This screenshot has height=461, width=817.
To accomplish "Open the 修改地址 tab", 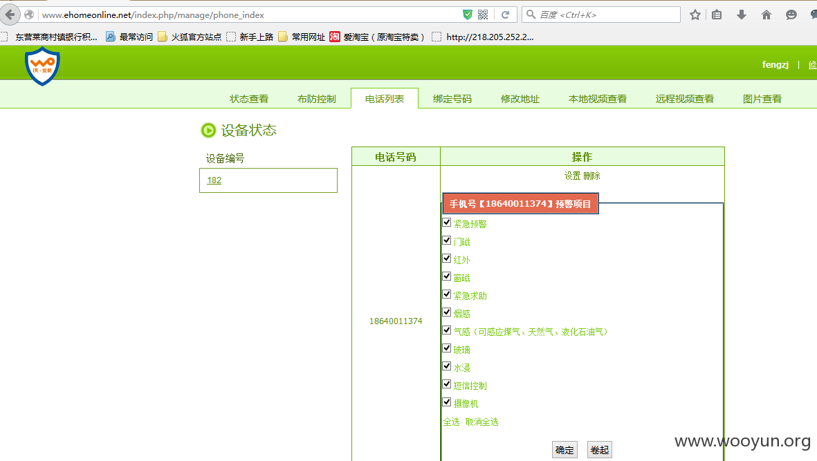I will 520,99.
